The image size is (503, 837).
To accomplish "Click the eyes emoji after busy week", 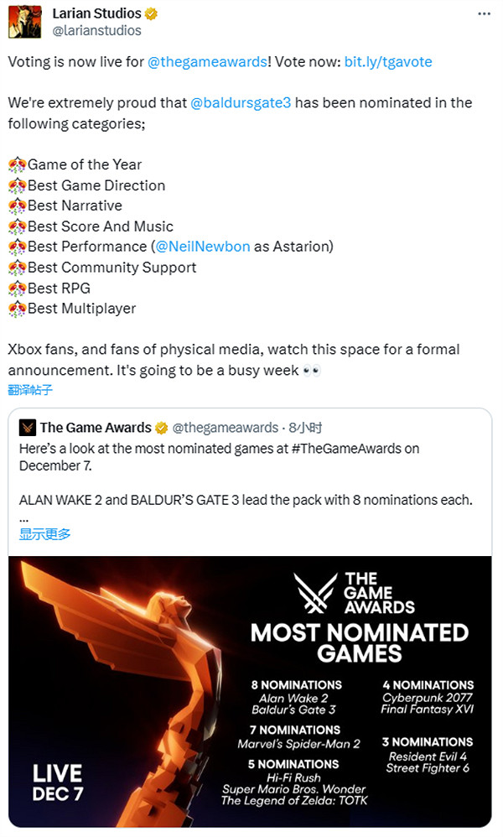I will pyautogui.click(x=312, y=370).
